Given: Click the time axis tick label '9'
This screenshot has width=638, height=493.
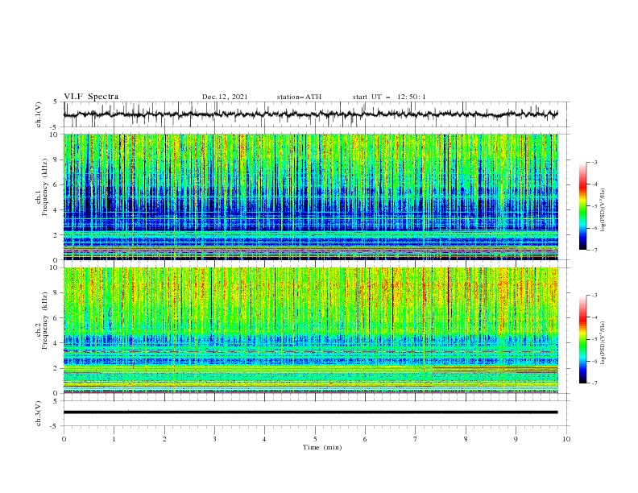Looking at the screenshot, I should [516, 439].
